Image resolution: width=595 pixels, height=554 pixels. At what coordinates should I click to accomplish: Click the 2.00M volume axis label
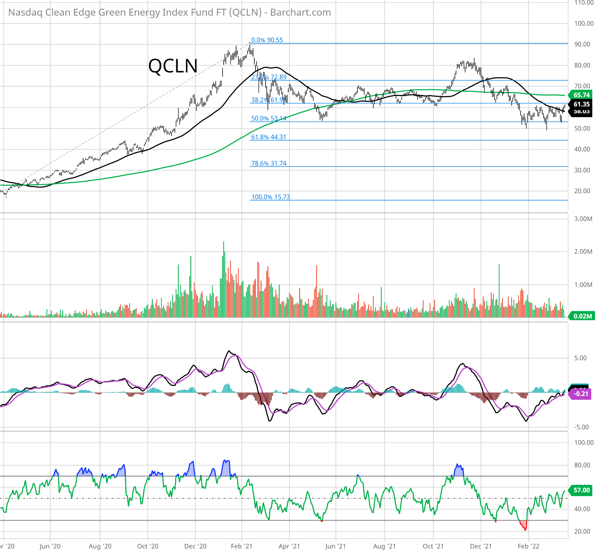(583, 252)
